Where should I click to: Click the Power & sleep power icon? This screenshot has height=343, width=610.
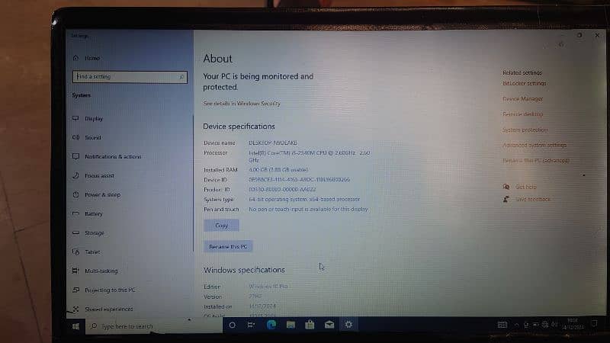click(75, 194)
